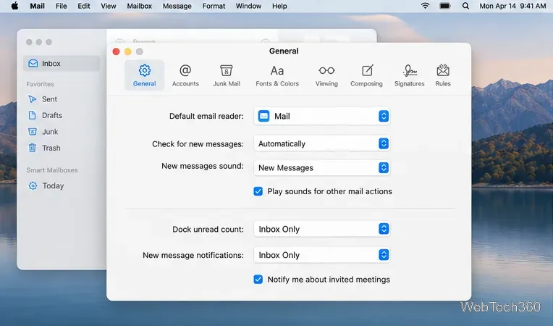
Task: Open the Message menu
Action: point(177,6)
